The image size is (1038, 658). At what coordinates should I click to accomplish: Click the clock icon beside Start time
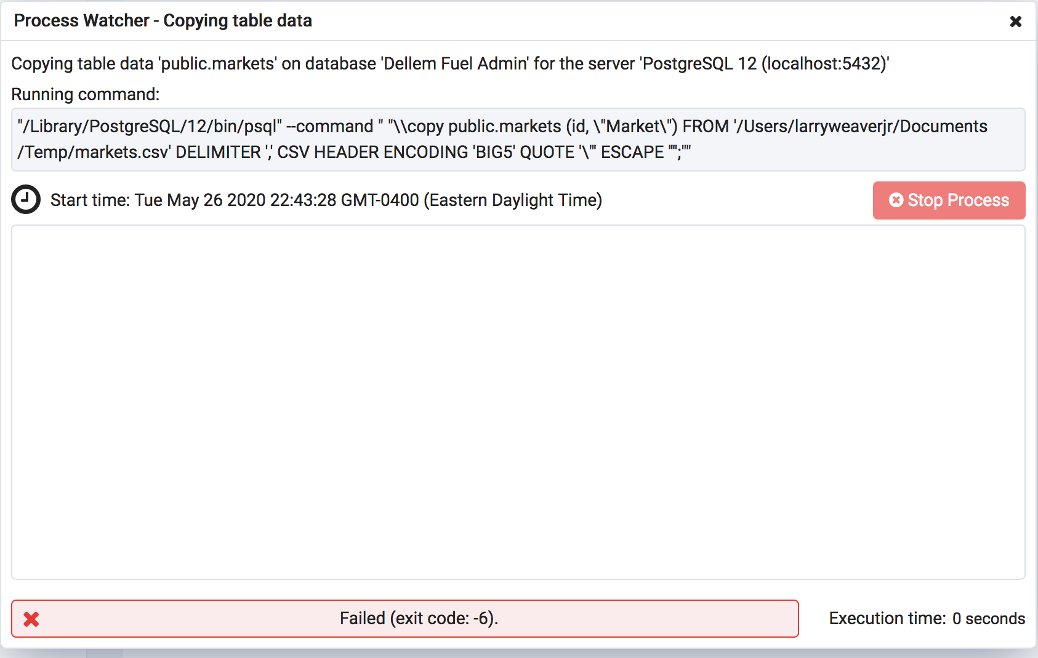26,200
